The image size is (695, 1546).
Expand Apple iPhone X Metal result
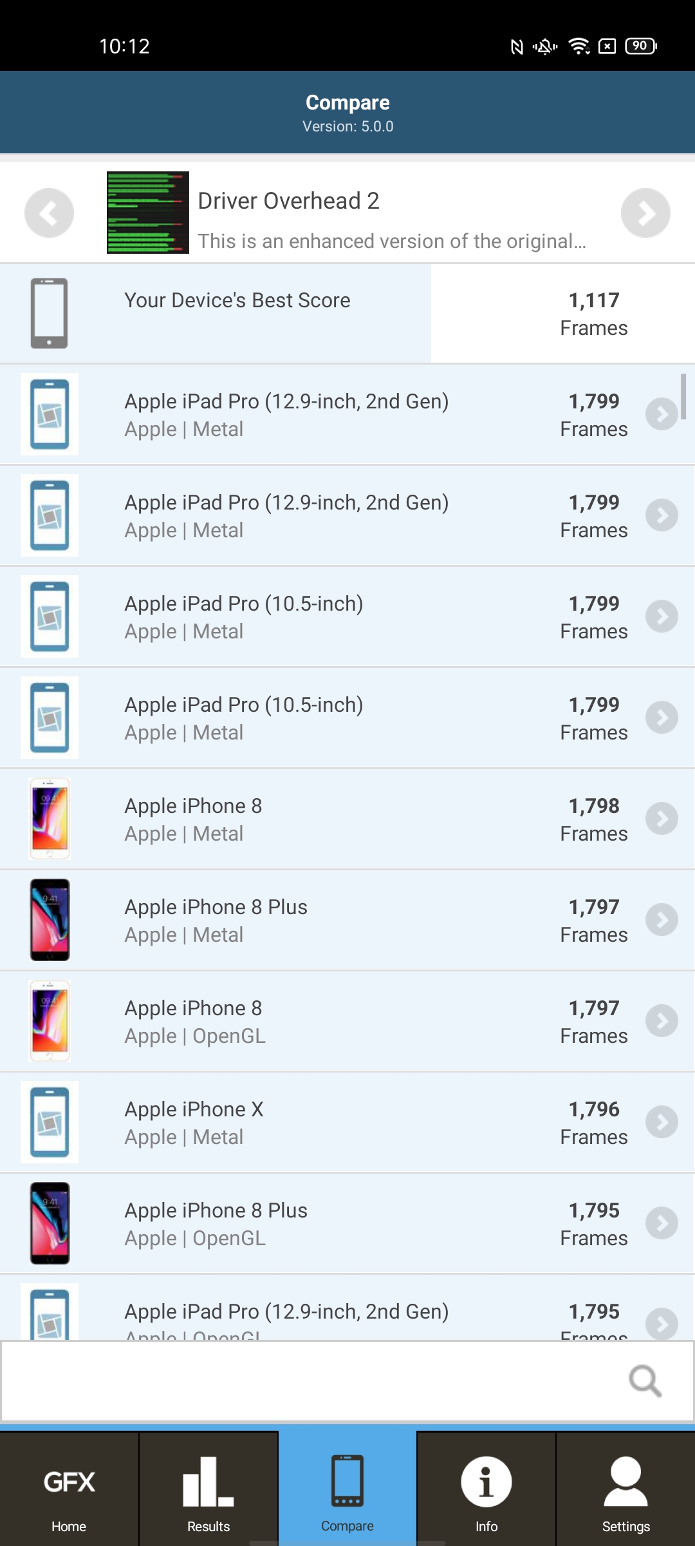(662, 1122)
